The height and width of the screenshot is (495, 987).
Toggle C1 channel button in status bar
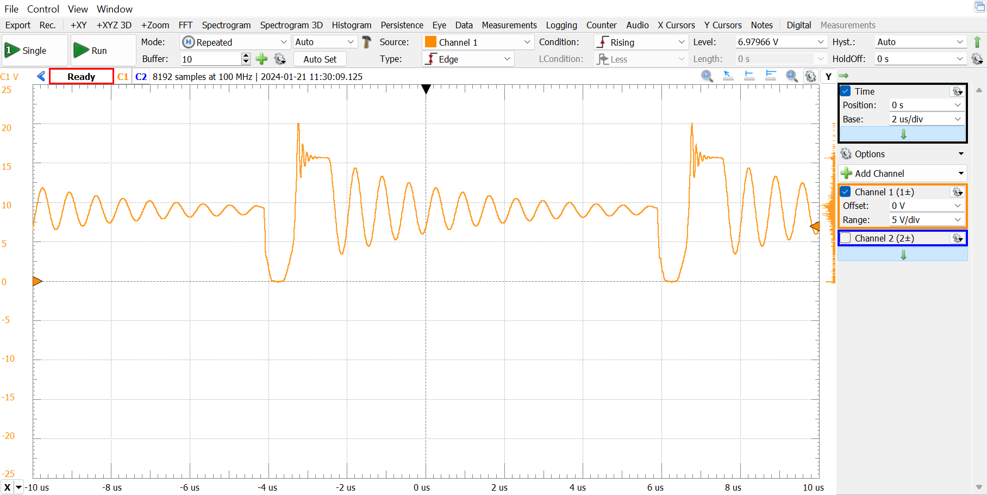pyautogui.click(x=123, y=77)
